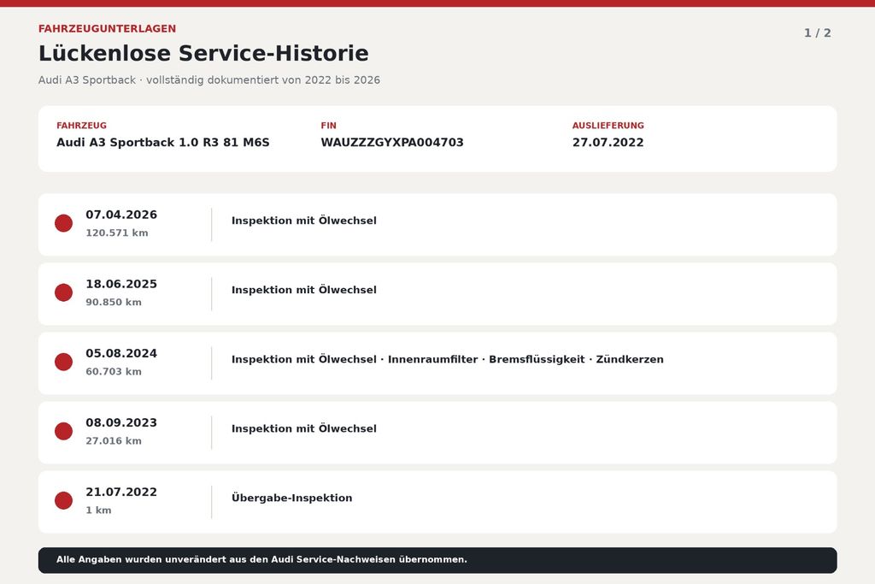Screen dimensions: 875x584
Task: Click the date 18.06.2025
Action: 121,284
